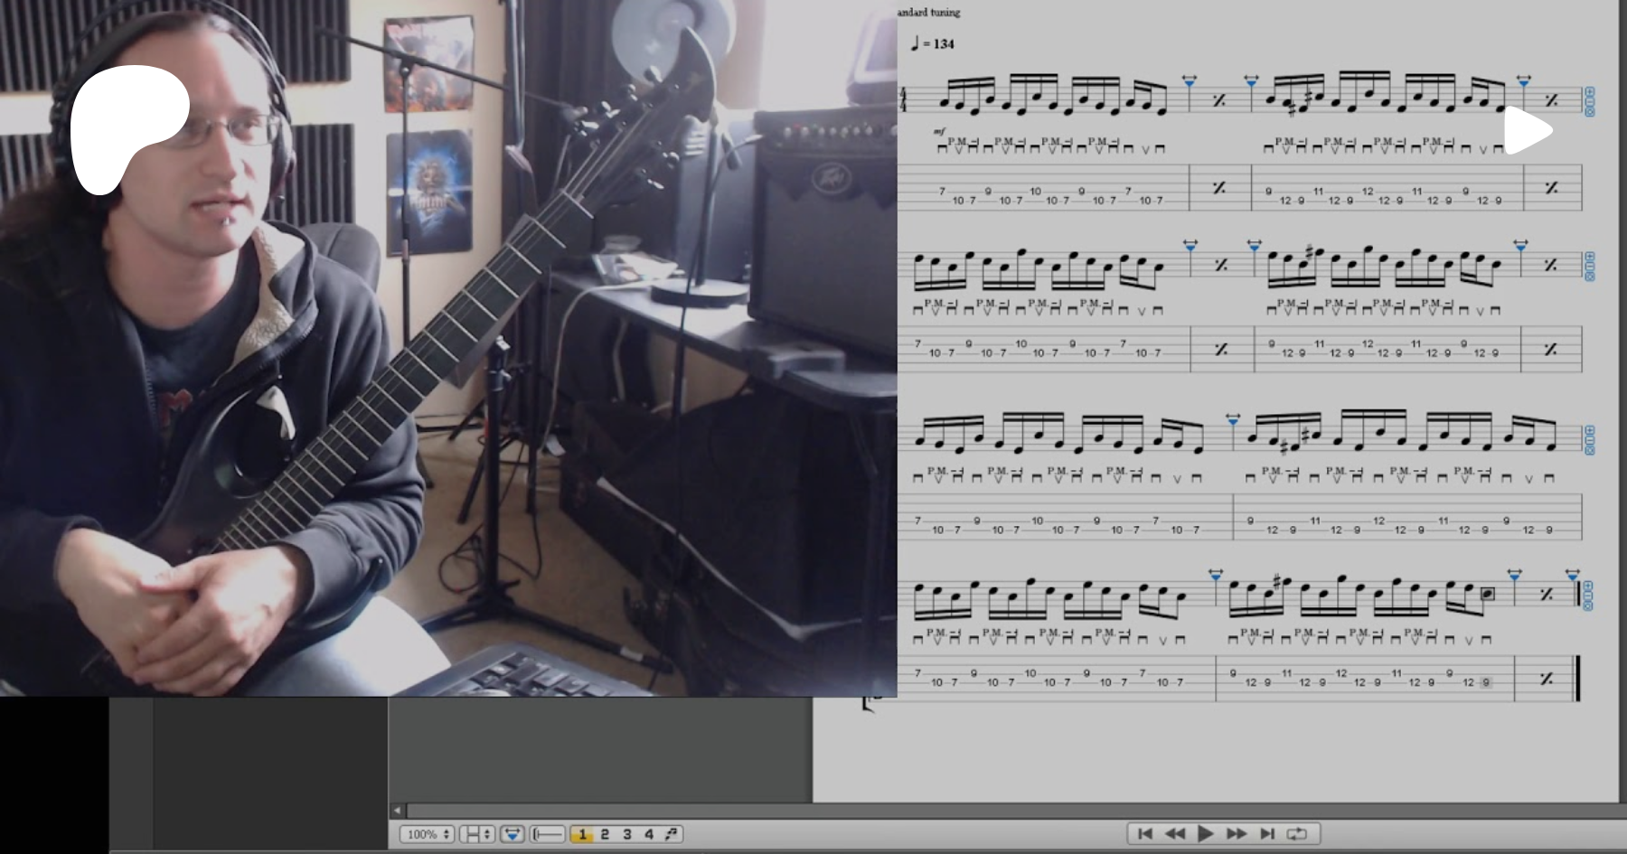Toggle multi-voice edit note icon
Image resolution: width=1627 pixels, height=854 pixels.
[672, 834]
